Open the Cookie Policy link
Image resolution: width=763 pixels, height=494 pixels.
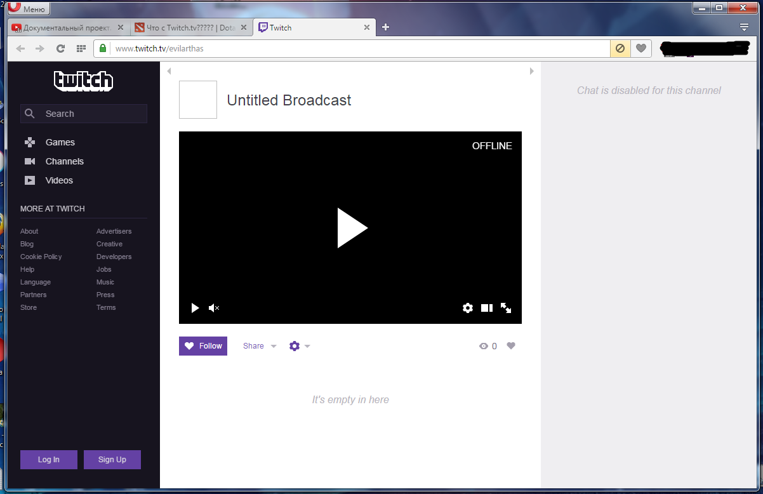point(41,257)
